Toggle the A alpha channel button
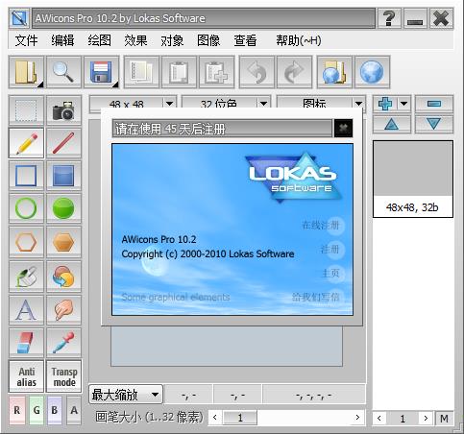The width and height of the screenshot is (464, 434). (74, 410)
